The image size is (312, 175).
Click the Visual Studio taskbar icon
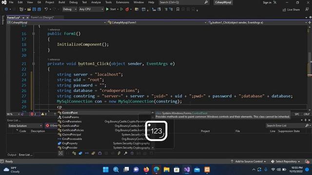(x=187, y=170)
